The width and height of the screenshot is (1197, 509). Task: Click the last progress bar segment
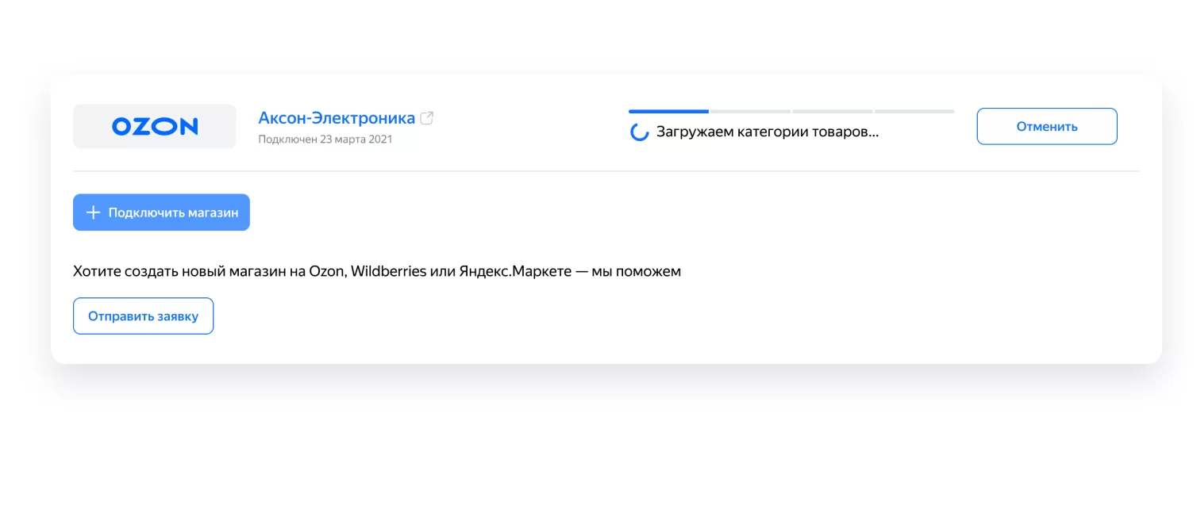914,112
